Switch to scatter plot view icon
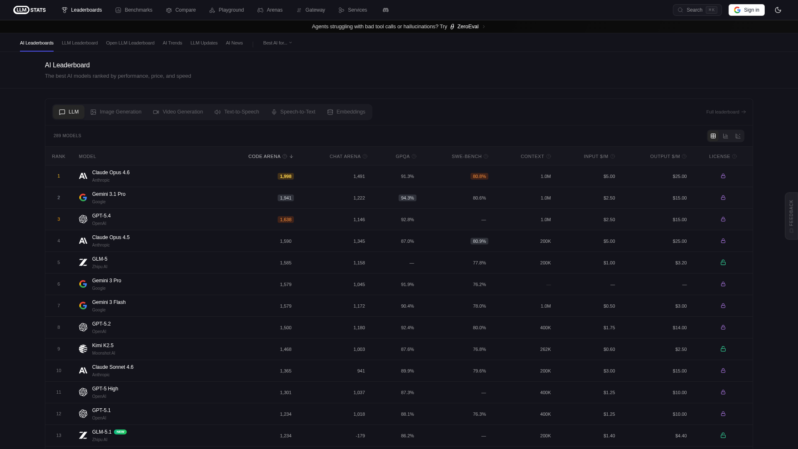This screenshot has width=798, height=449. pos(738,136)
